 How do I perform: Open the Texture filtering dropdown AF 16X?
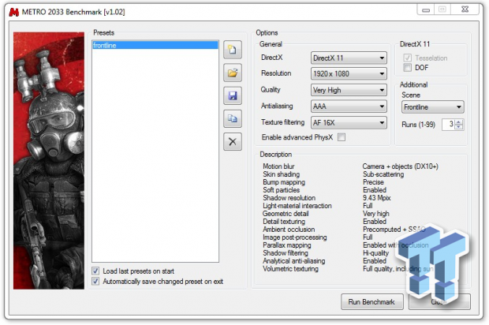349,122
